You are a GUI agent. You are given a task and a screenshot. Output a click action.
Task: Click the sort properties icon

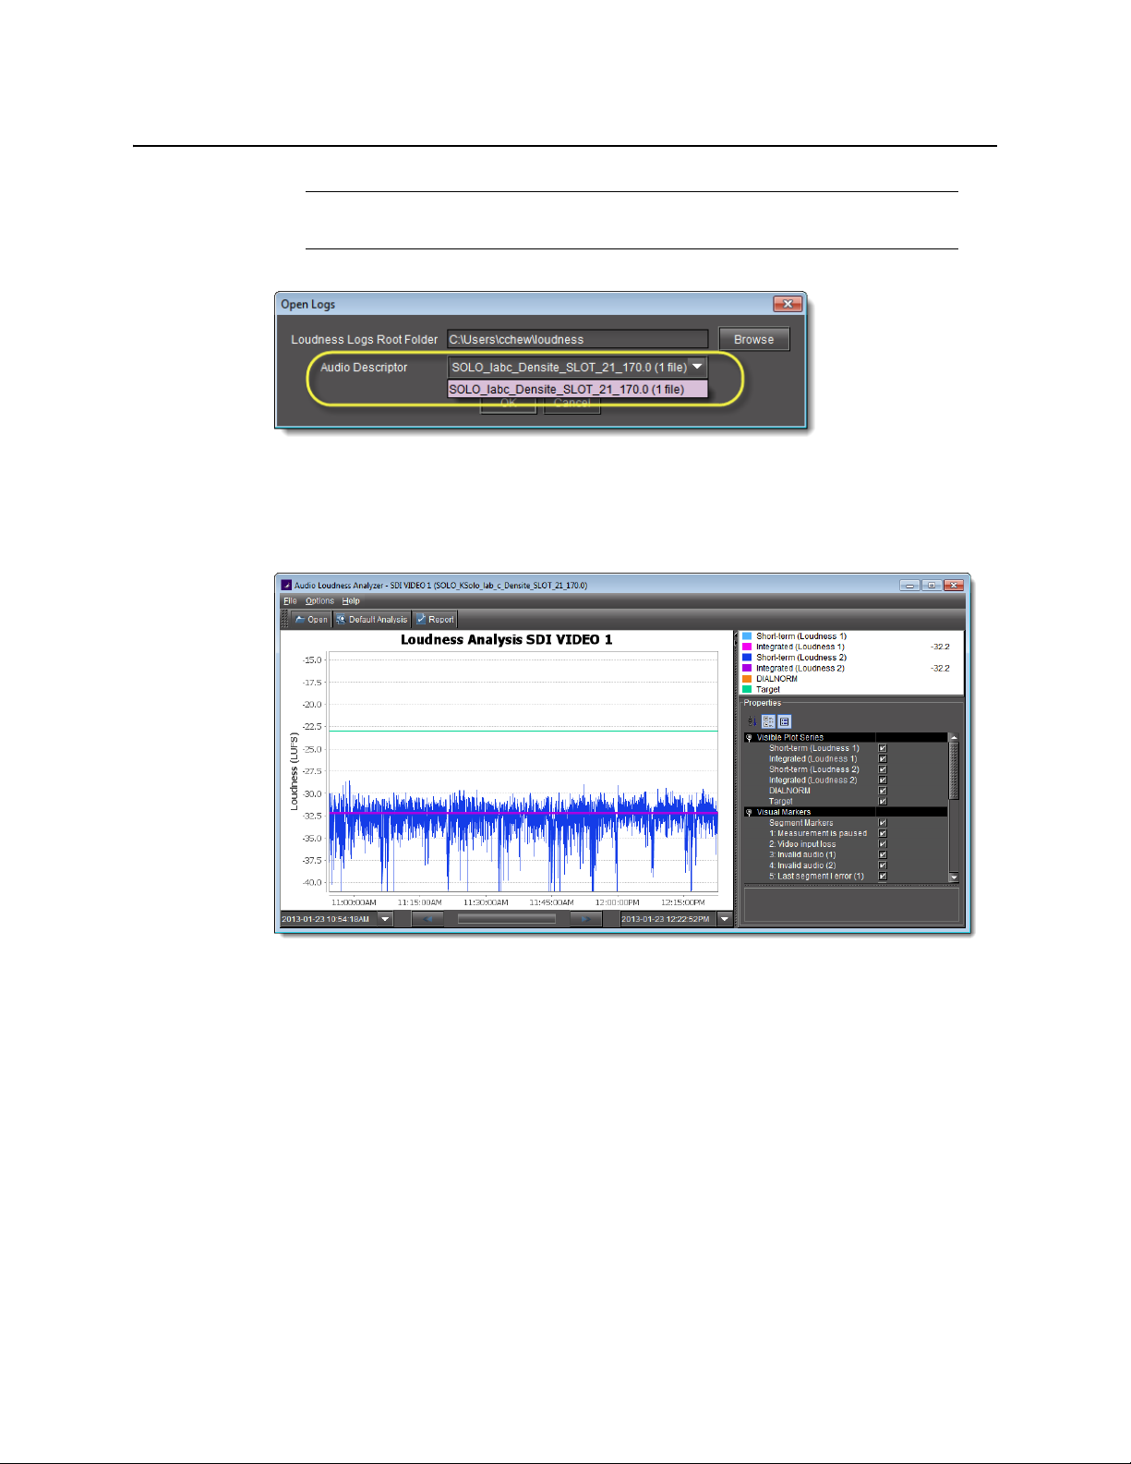click(752, 722)
